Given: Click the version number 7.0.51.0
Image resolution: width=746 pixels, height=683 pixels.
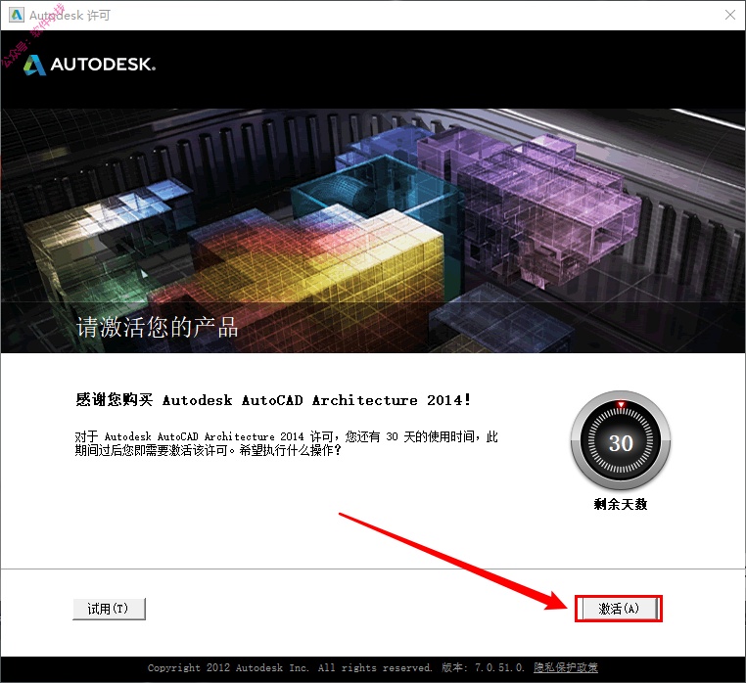Looking at the screenshot, I should pos(499,667).
